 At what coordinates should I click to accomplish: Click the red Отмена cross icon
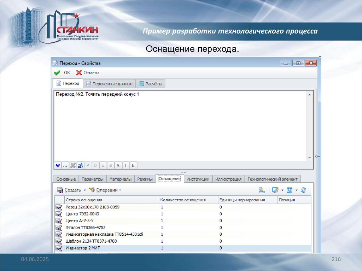click(79, 73)
